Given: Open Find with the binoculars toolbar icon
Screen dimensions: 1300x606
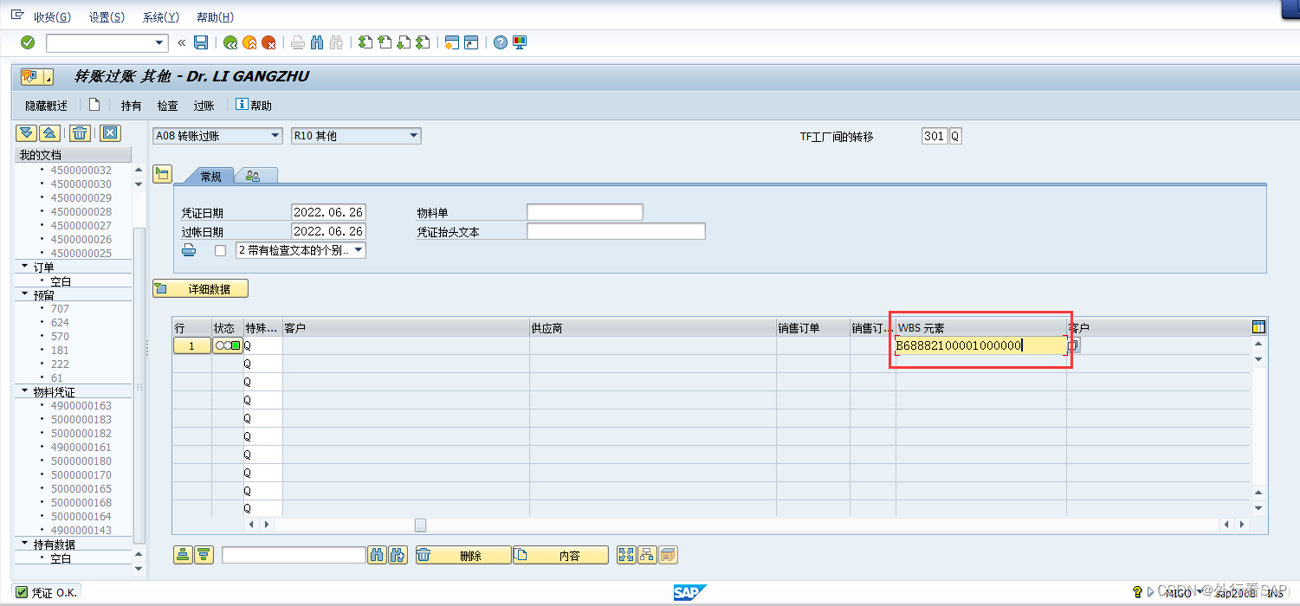Looking at the screenshot, I should point(315,42).
